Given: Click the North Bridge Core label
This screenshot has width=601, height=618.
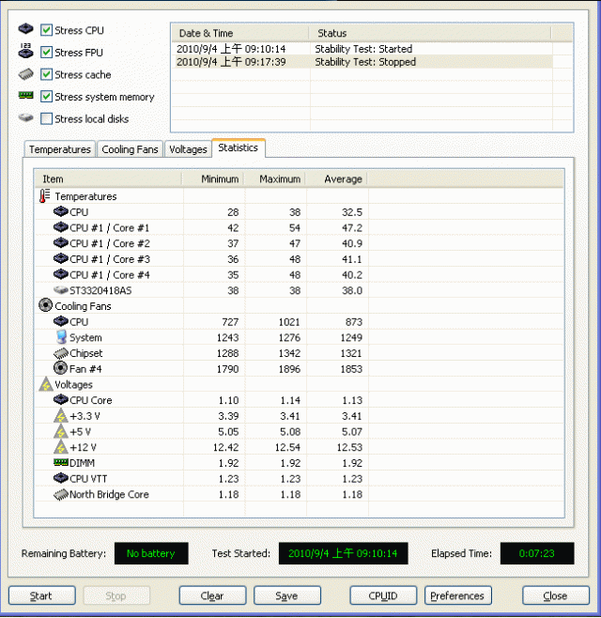Looking at the screenshot, I should pyautogui.click(x=109, y=494).
